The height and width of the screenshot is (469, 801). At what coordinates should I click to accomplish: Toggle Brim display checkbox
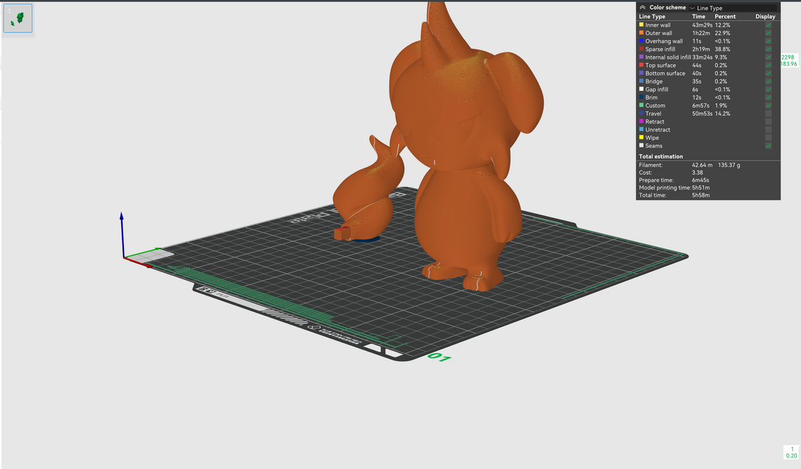(x=768, y=98)
